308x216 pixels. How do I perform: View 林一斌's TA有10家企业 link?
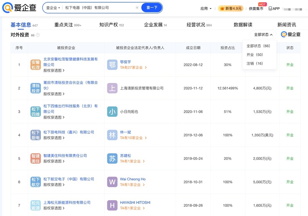[133, 138]
